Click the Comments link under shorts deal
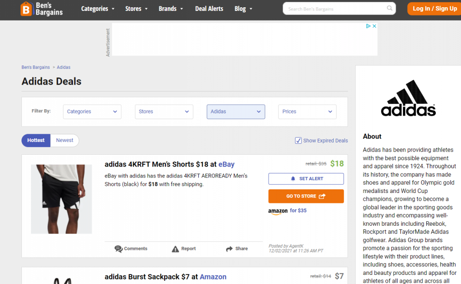This screenshot has width=461, height=284. point(131,249)
